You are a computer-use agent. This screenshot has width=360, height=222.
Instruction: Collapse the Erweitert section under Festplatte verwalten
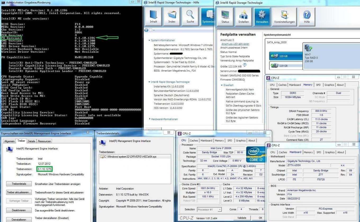click(x=222, y=85)
